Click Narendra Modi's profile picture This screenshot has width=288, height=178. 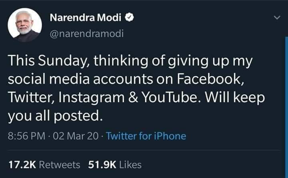point(25,25)
